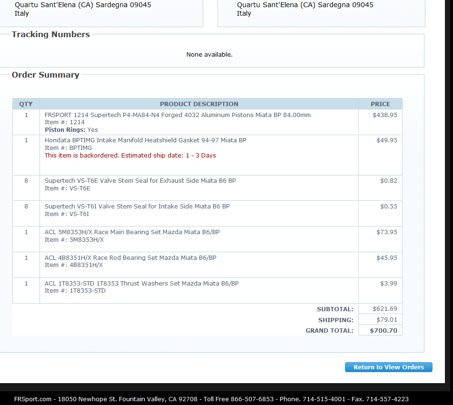The width and height of the screenshot is (453, 405).
Task: Click Supertech VS-T6I Valve Stem Seal description
Action: pyautogui.click(x=137, y=206)
